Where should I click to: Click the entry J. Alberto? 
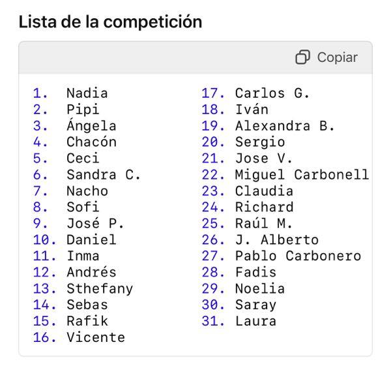(276, 240)
